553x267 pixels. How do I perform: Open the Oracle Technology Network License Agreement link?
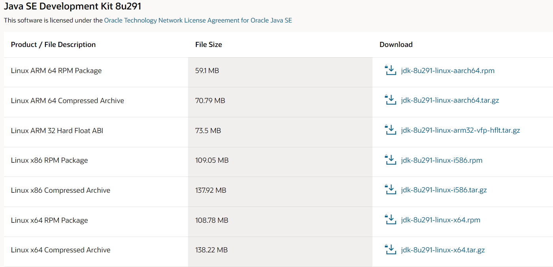(198, 20)
